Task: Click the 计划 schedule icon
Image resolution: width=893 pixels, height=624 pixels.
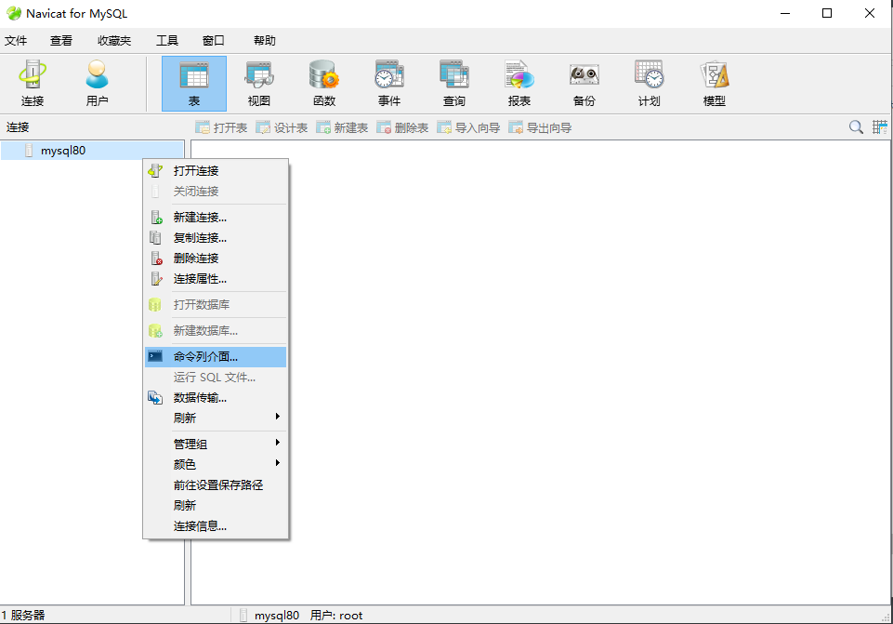Action: tap(649, 83)
